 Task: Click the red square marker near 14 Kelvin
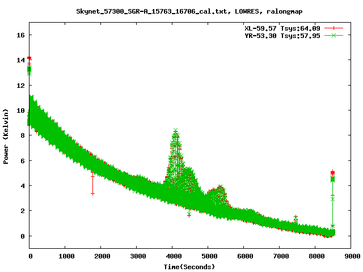coord(29,58)
